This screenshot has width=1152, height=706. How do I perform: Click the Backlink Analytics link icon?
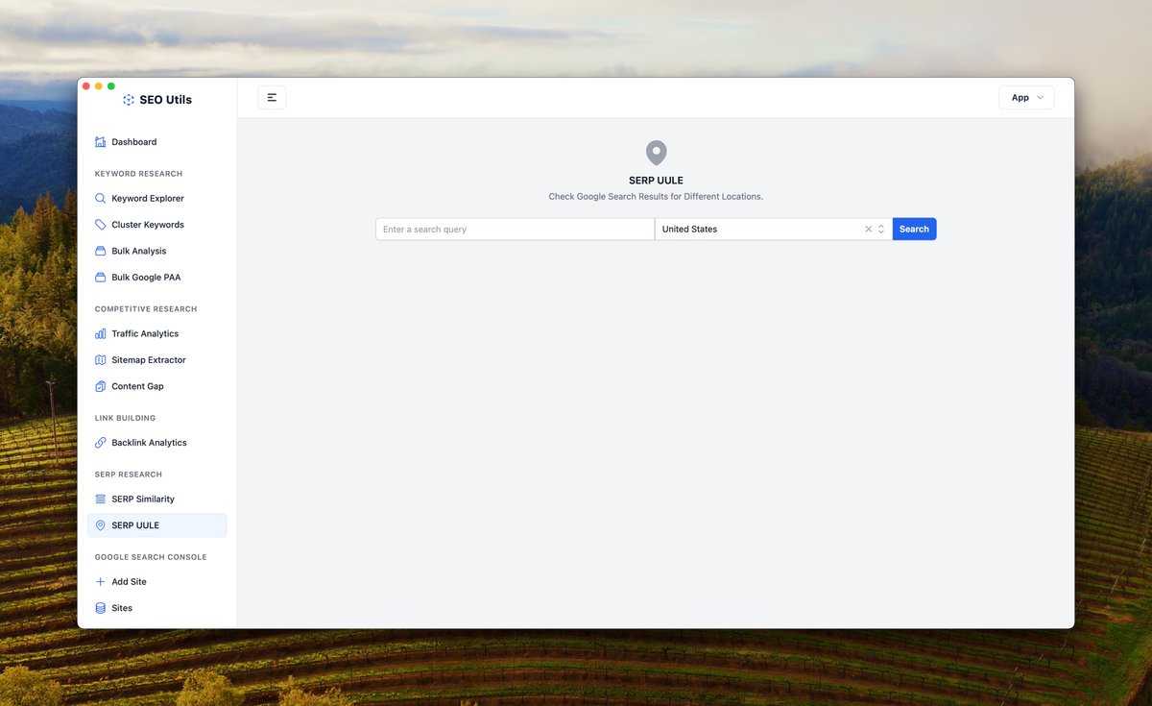coord(101,443)
